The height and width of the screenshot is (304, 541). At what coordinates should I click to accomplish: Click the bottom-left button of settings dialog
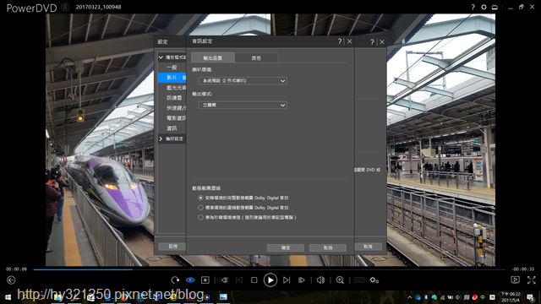tap(172, 247)
